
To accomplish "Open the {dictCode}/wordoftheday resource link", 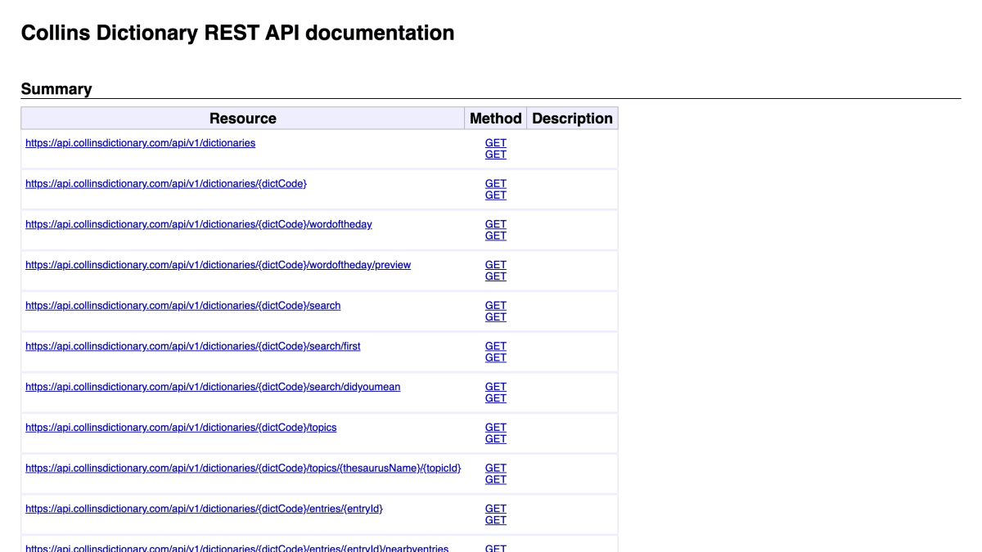I will click(199, 224).
